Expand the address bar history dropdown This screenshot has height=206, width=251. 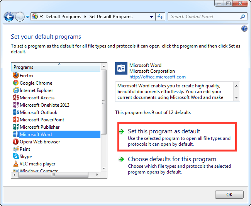[x=151, y=17]
